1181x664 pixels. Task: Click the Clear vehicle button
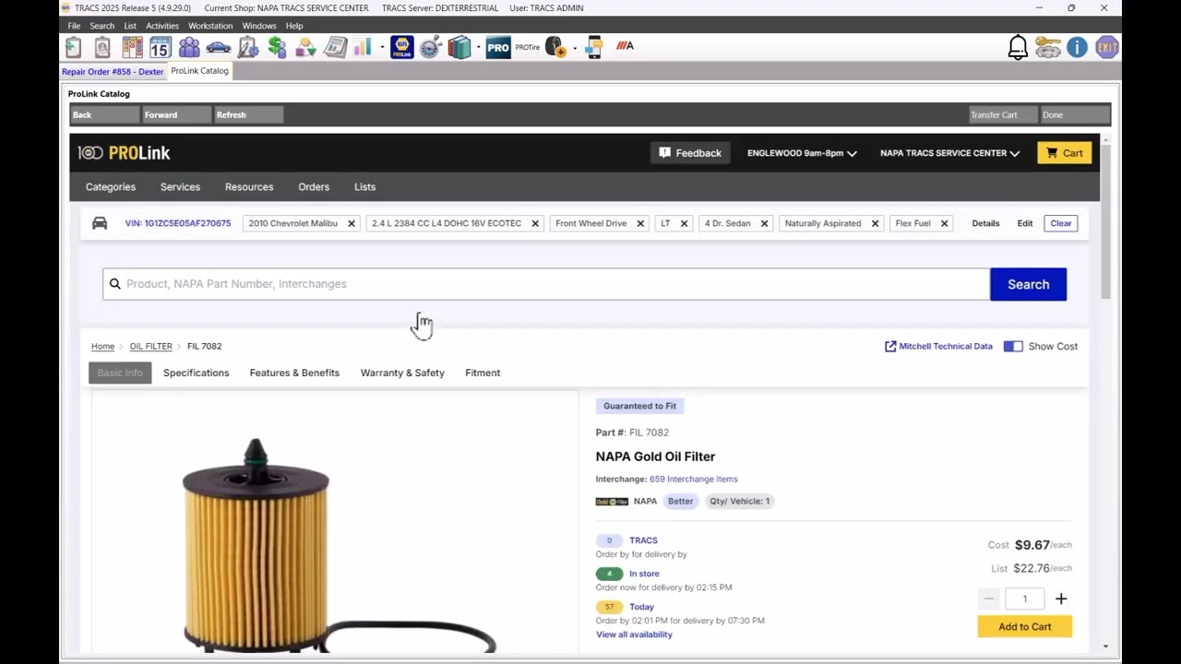click(x=1060, y=223)
